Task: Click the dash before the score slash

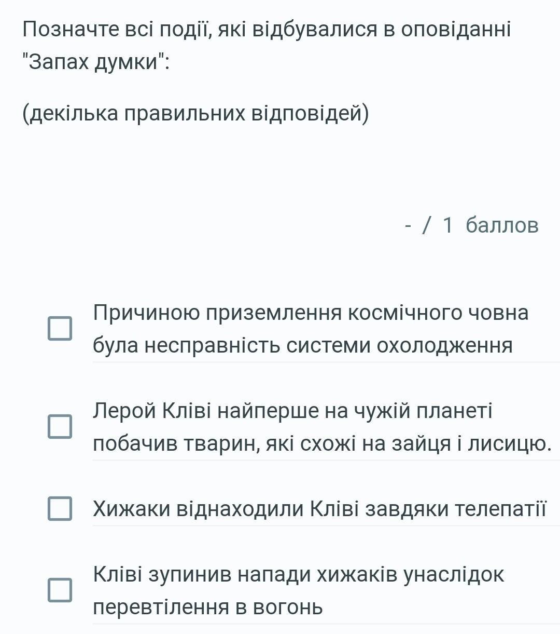Action: pos(408,225)
